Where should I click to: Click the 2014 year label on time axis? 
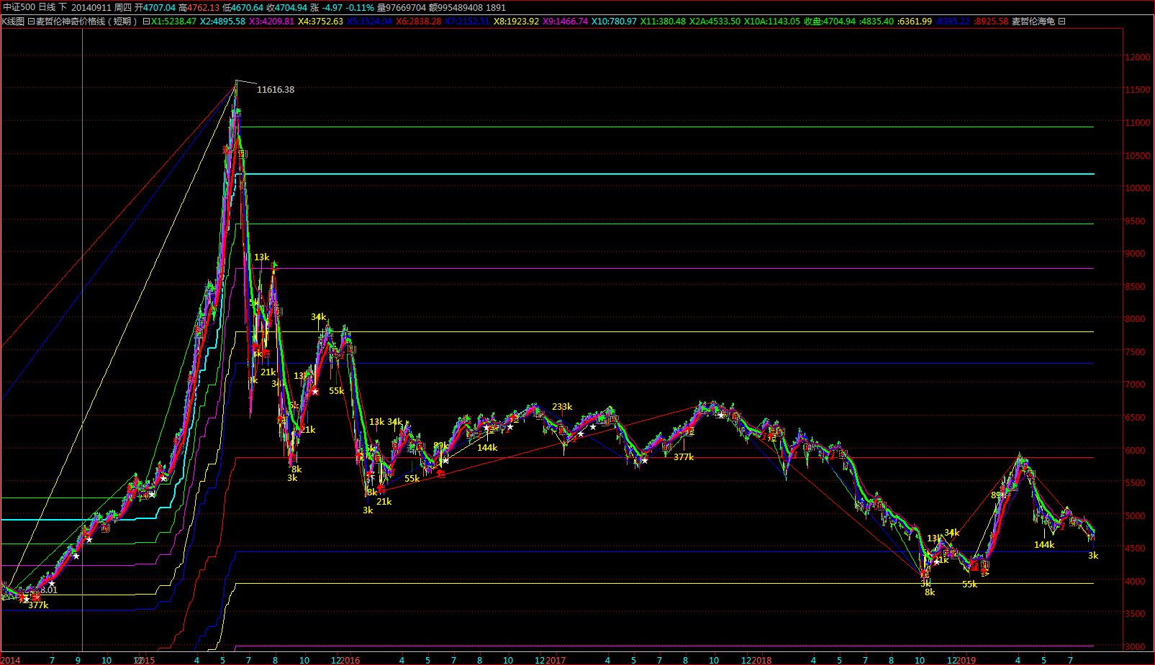point(11,660)
